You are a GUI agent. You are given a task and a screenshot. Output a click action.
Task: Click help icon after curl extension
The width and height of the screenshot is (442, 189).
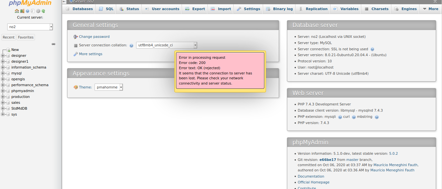click(x=354, y=117)
